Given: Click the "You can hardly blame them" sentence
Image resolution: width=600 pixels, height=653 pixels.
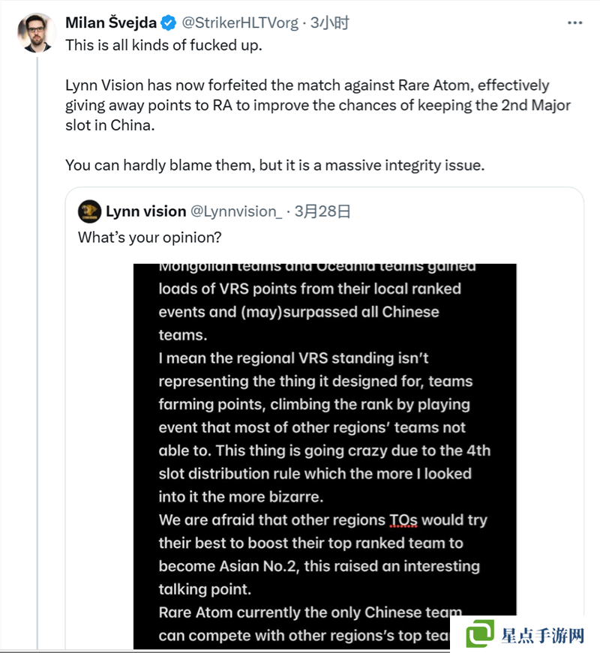Looking at the screenshot, I should tap(274, 164).
